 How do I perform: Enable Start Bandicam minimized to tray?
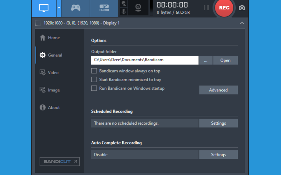(x=94, y=79)
